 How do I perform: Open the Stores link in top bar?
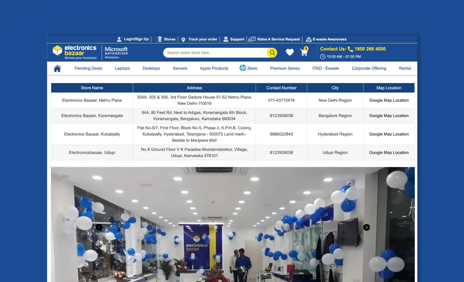pos(167,39)
